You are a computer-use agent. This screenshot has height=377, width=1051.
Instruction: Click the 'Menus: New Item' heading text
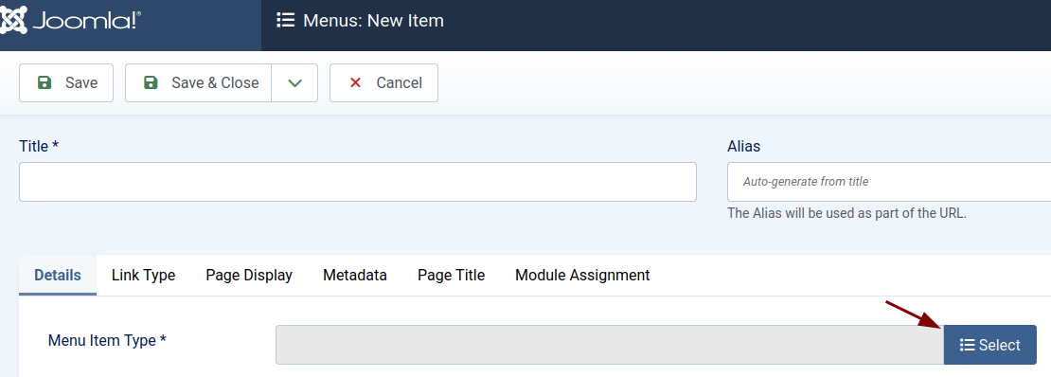click(x=373, y=21)
